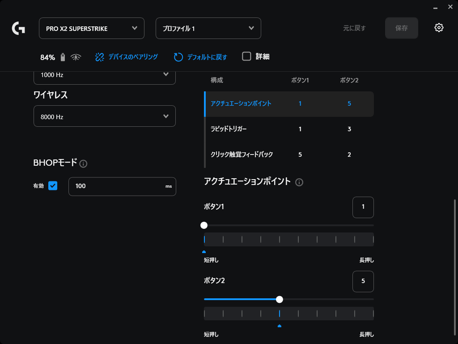Click the Logitech G logo icon

[18, 29]
